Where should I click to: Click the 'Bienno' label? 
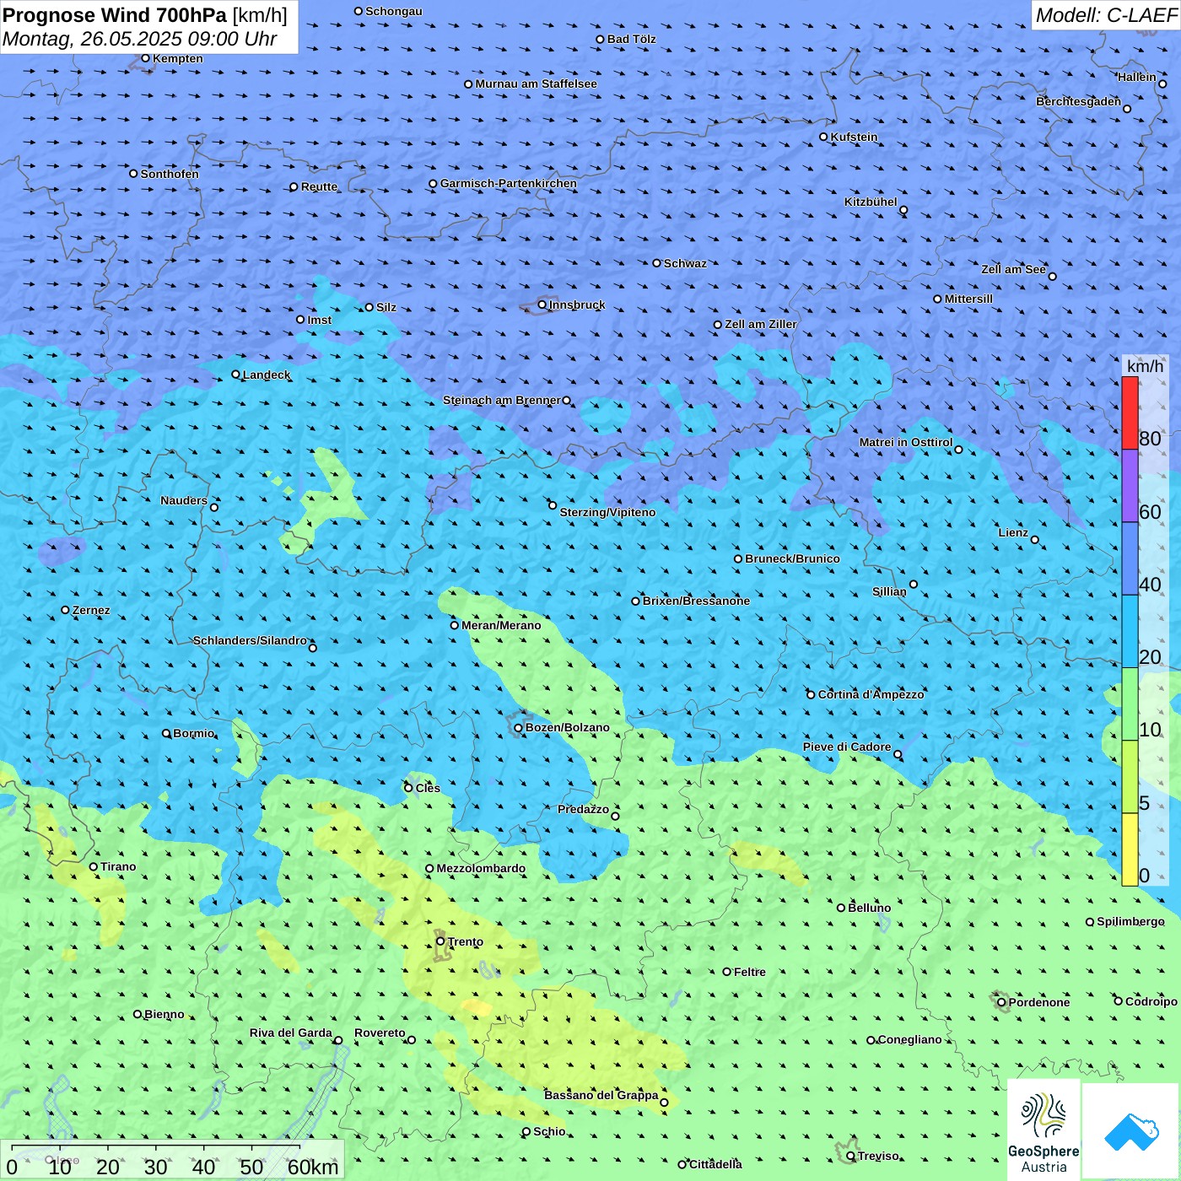(164, 1014)
